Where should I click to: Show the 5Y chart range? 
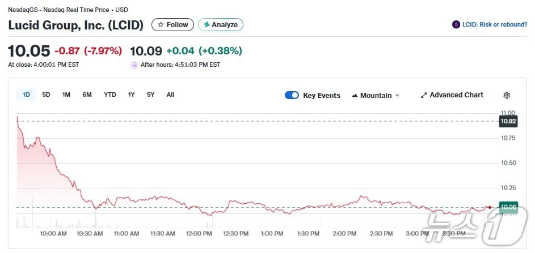[x=150, y=95]
